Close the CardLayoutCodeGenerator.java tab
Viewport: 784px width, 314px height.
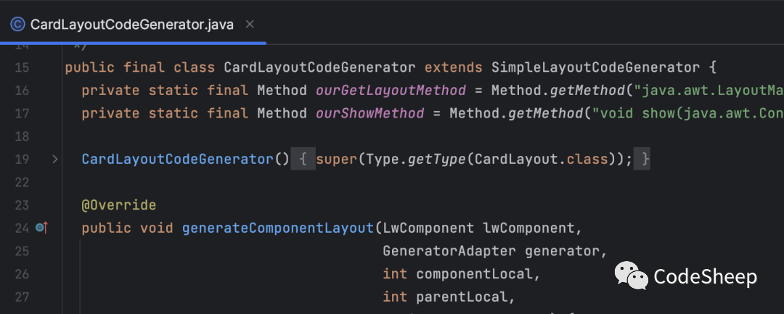250,24
